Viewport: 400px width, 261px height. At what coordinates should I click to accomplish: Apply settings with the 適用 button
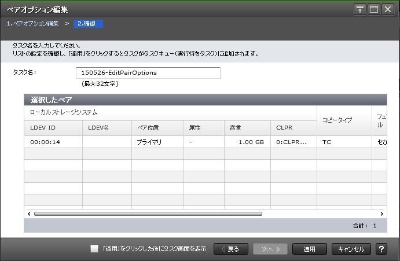310,249
